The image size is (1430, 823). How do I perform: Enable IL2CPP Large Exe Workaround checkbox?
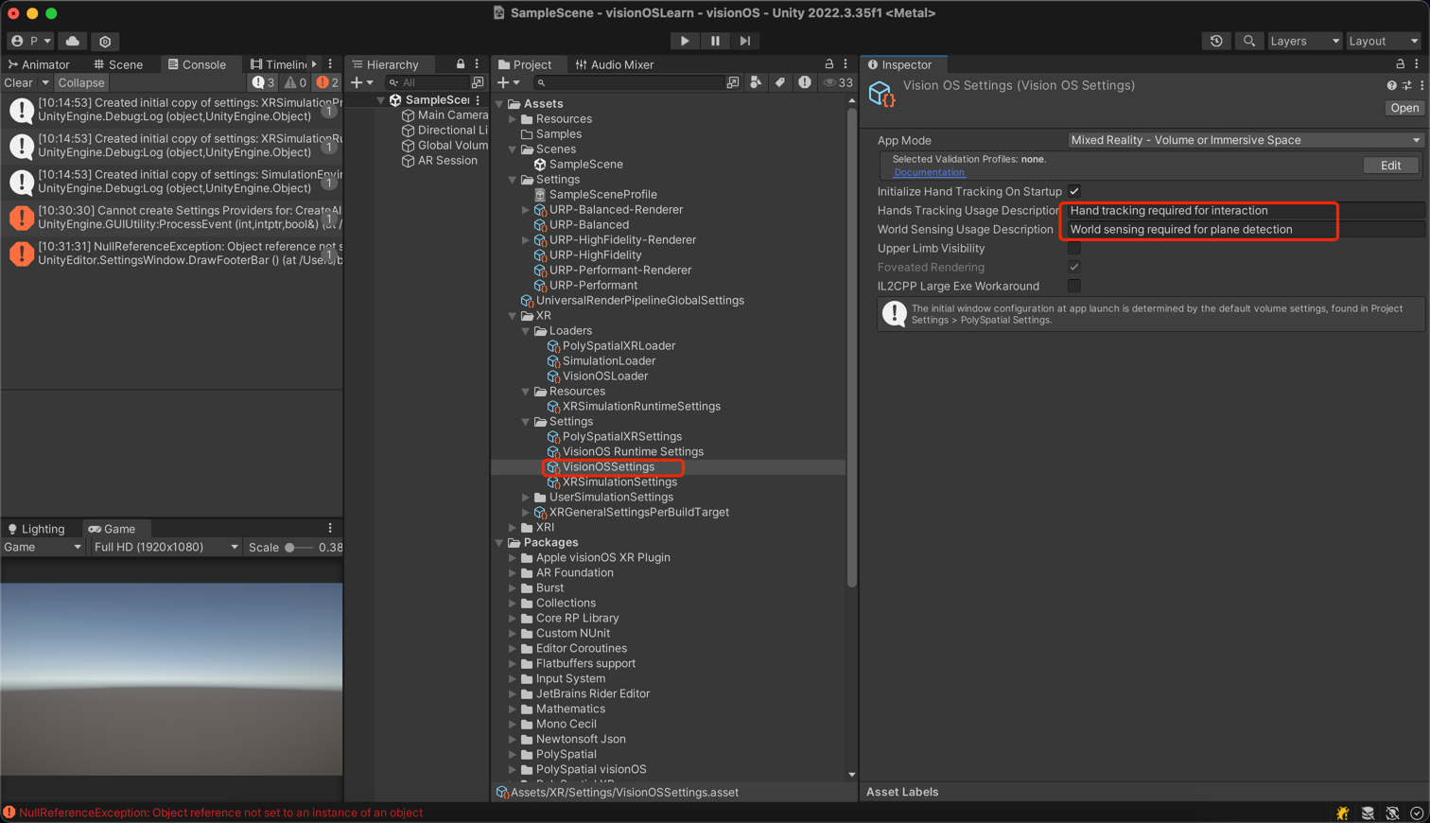click(1074, 287)
